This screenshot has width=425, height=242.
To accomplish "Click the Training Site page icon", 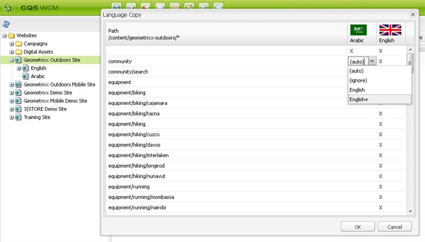I will 18,117.
